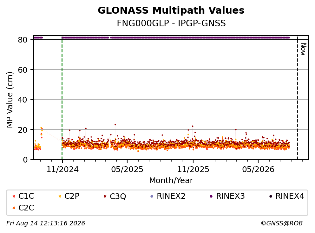
Task: Click the ©GNSS@ROB copyright text
Action: click(282, 223)
